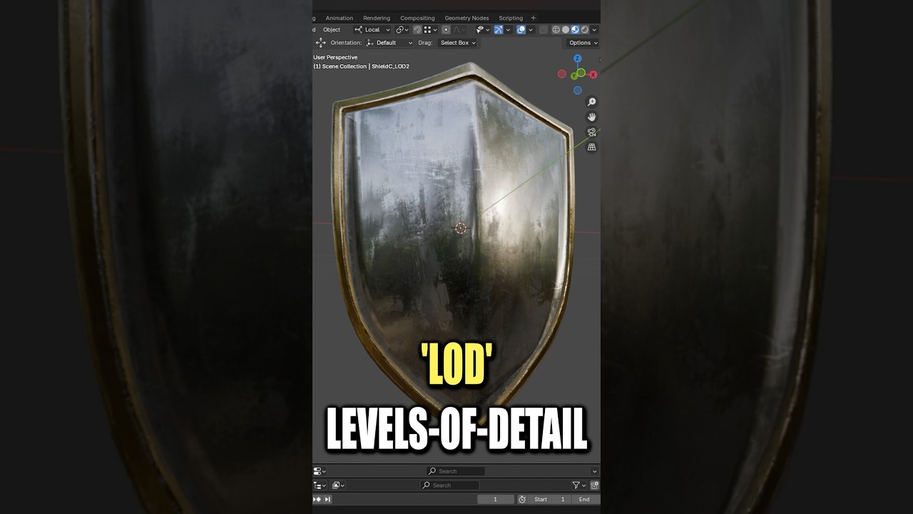This screenshot has width=913, height=514.
Task: Click the new collection icon in outliner
Action: [x=595, y=485]
